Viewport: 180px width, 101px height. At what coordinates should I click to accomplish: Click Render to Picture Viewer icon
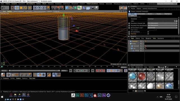(x=57, y=8)
